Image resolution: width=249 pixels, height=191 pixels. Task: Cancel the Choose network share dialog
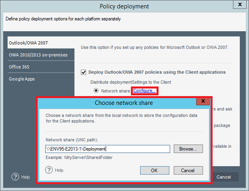pos(188,170)
